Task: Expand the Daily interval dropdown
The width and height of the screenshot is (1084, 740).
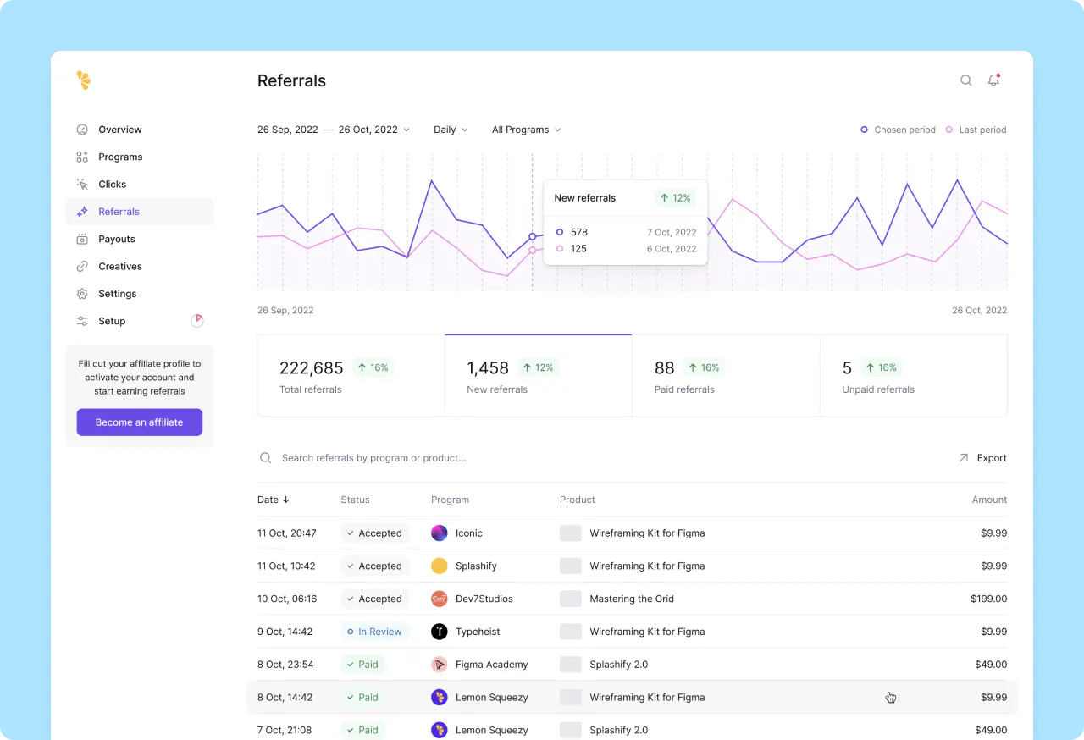Action: (x=451, y=130)
